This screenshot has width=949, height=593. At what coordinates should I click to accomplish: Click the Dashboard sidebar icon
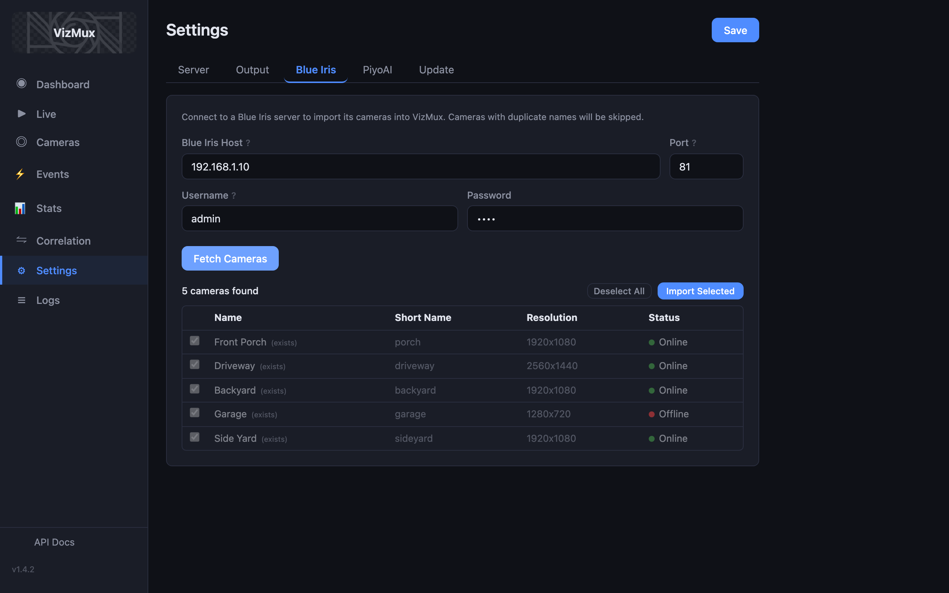pos(22,83)
